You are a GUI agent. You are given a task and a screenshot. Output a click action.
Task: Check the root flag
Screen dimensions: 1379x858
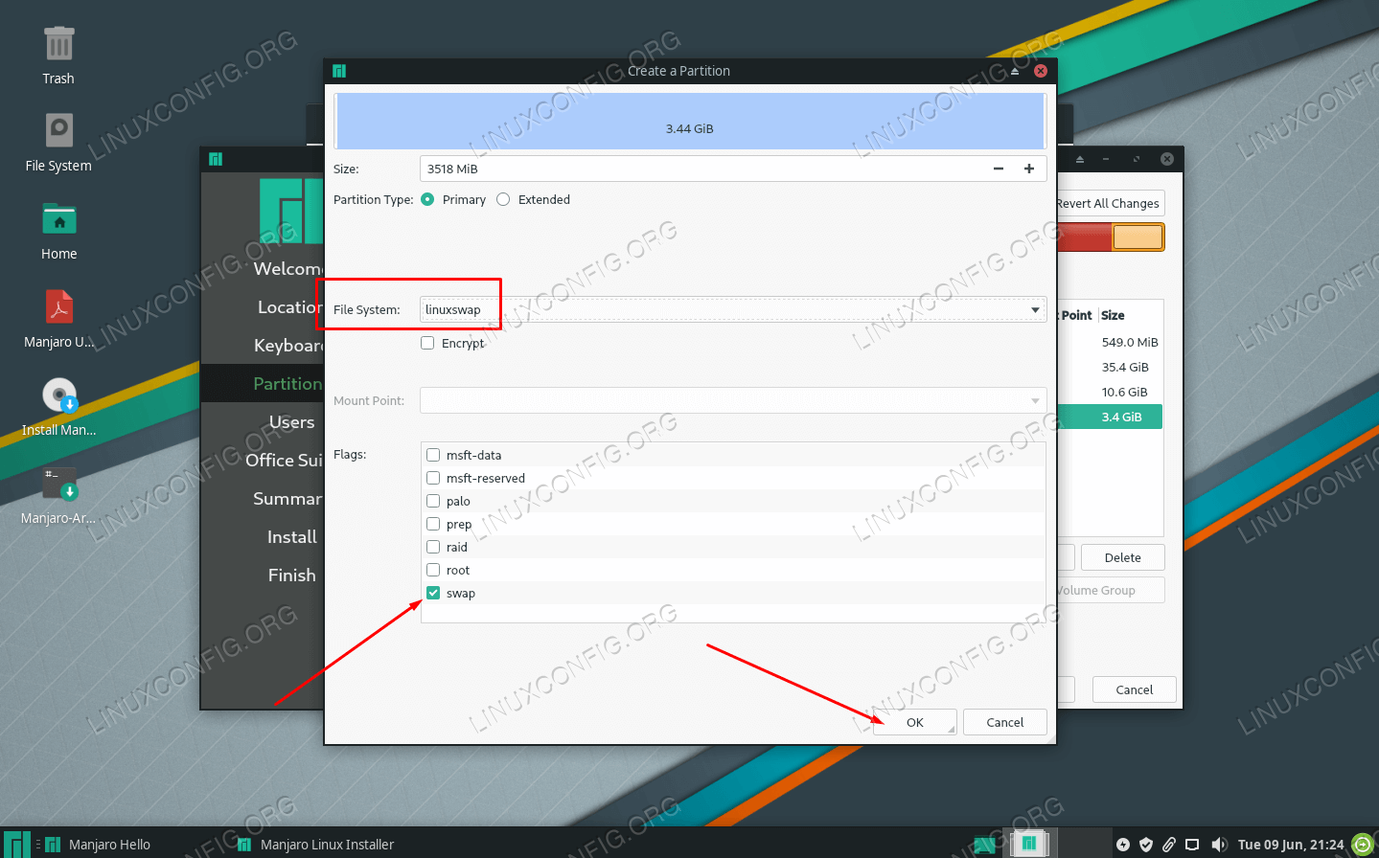coord(433,570)
